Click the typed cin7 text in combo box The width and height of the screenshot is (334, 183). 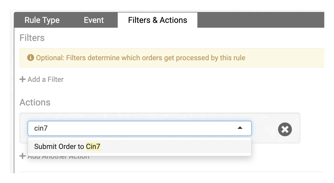(x=41, y=128)
